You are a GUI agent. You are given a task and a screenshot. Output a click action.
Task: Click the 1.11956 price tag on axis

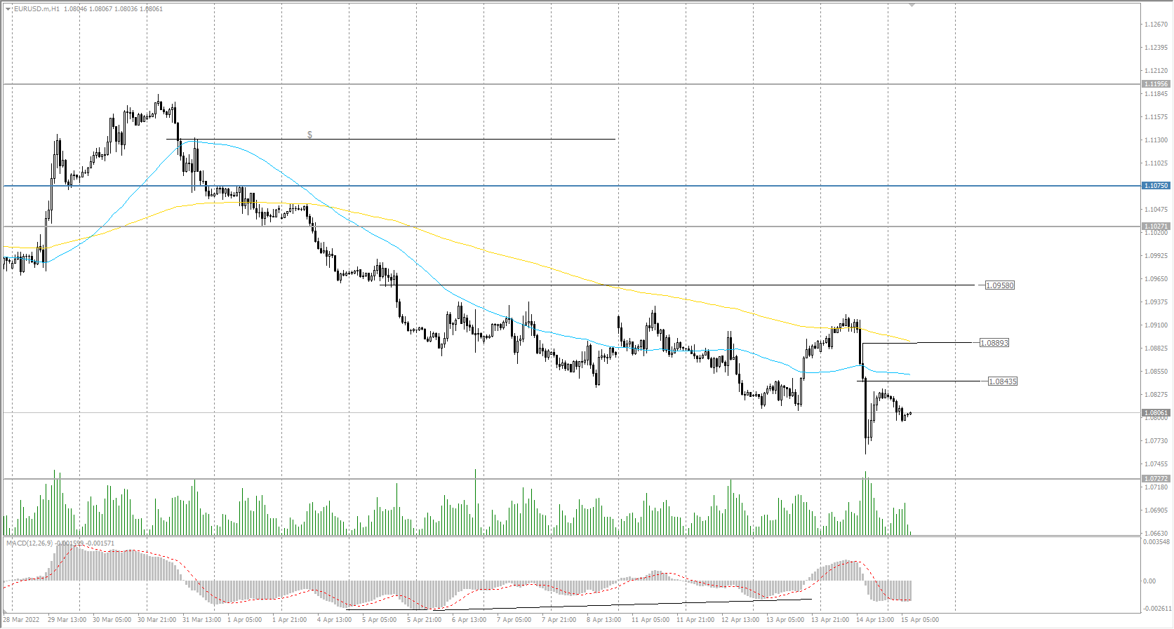[x=1156, y=84]
